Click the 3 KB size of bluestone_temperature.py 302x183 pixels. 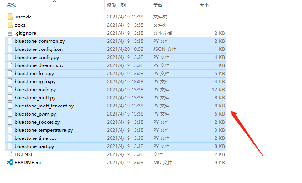tap(220, 130)
